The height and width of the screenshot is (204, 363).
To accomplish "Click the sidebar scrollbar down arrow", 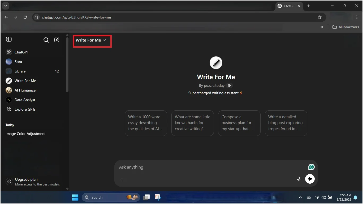I will click(67, 189).
